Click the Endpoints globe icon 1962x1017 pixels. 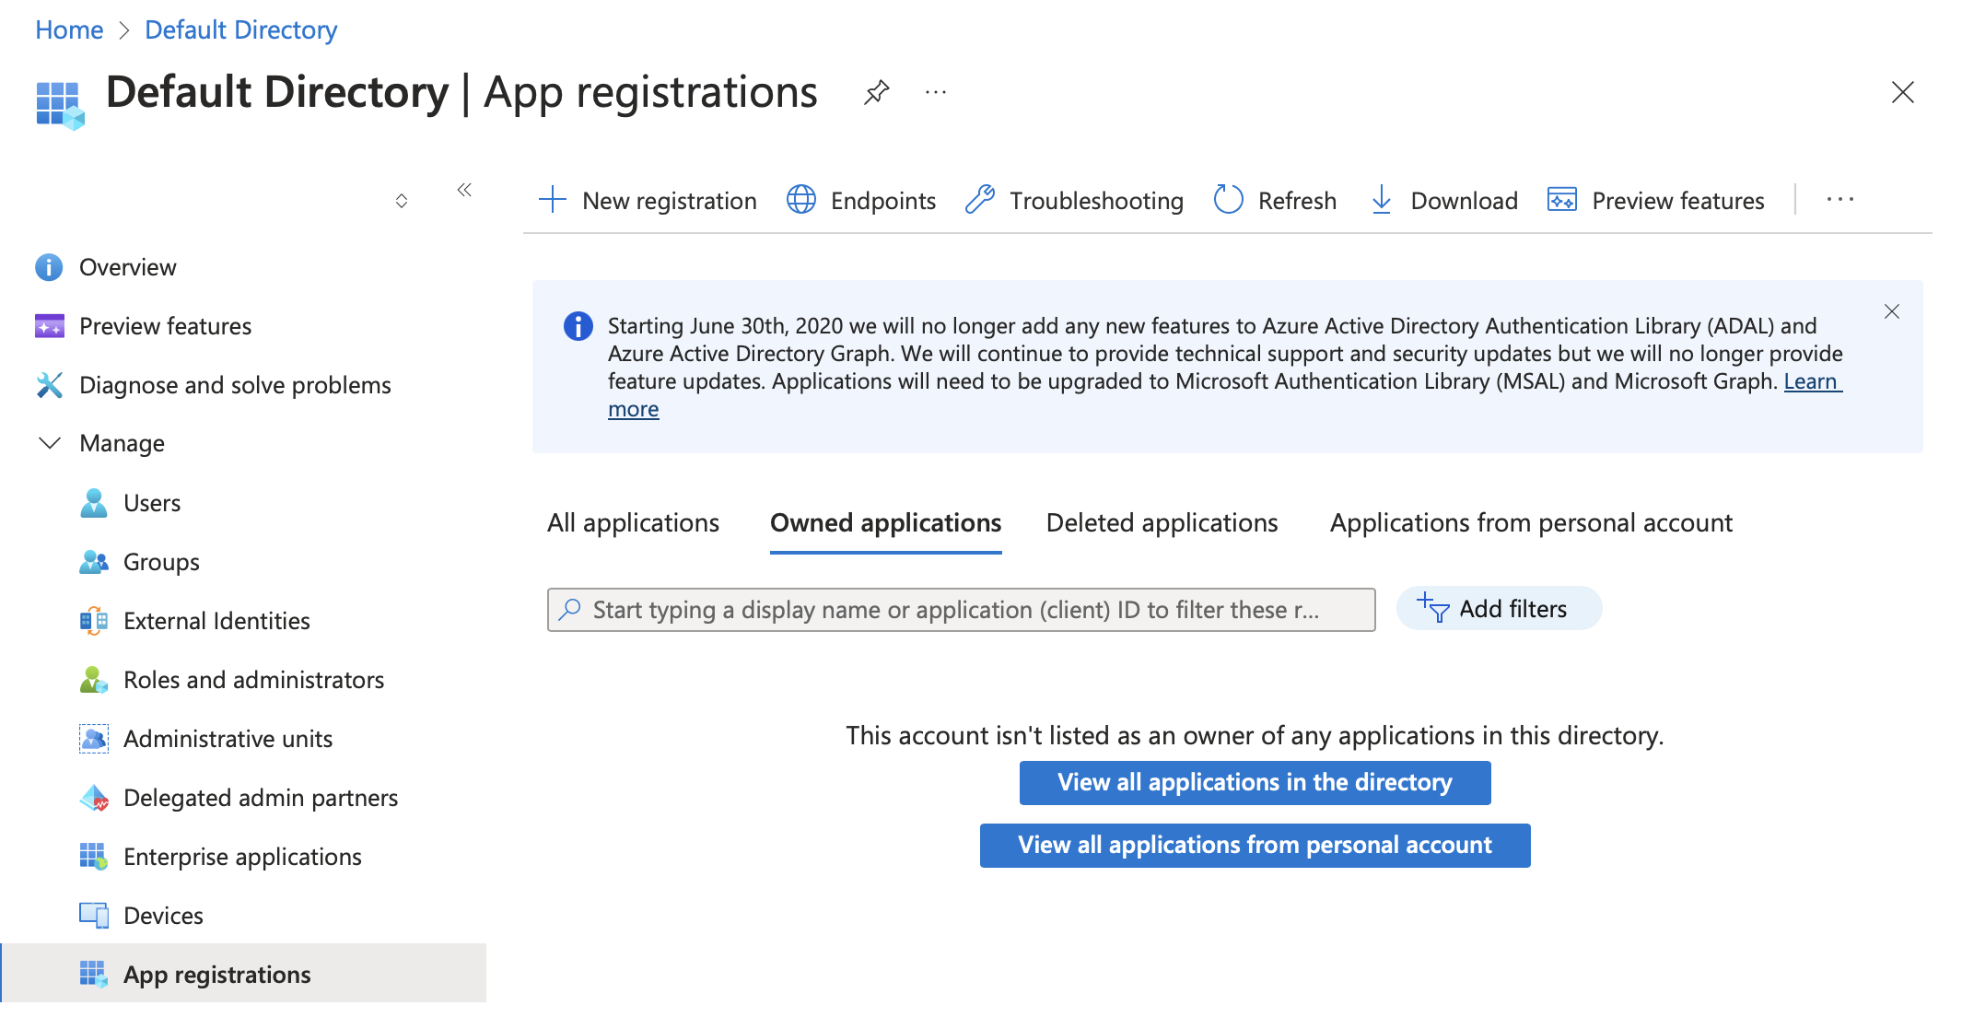[801, 200]
